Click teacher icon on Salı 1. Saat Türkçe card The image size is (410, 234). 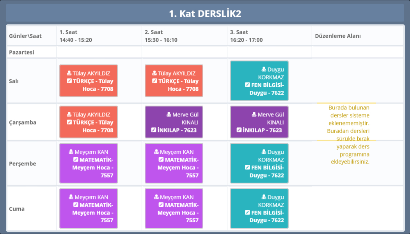coord(69,73)
